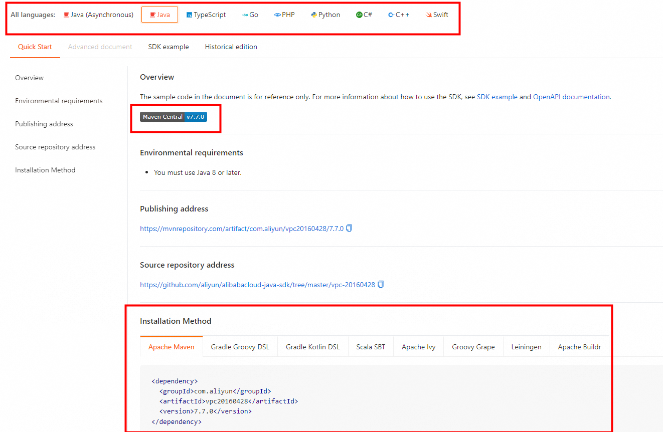Click the Source repository address heading in content

click(187, 265)
